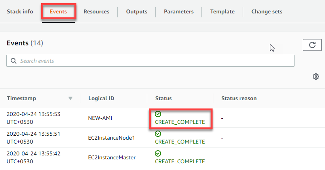Image resolution: width=325 pixels, height=170 pixels.
Task: Focus the Search events field
Action: click(154, 61)
